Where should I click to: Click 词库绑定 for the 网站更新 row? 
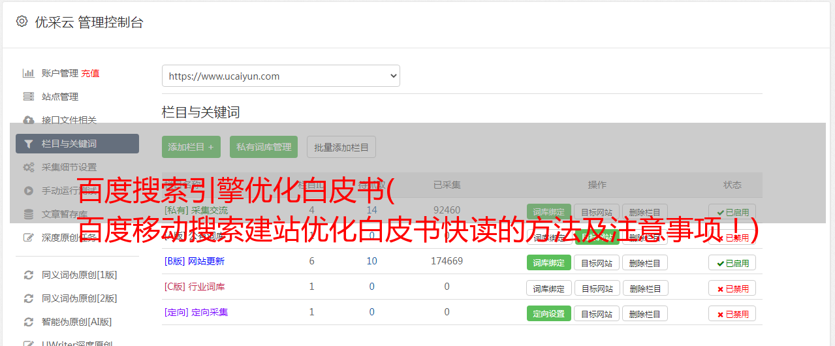point(549,262)
